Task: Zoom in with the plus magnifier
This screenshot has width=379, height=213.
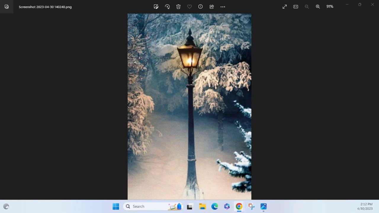Action: coord(318,7)
